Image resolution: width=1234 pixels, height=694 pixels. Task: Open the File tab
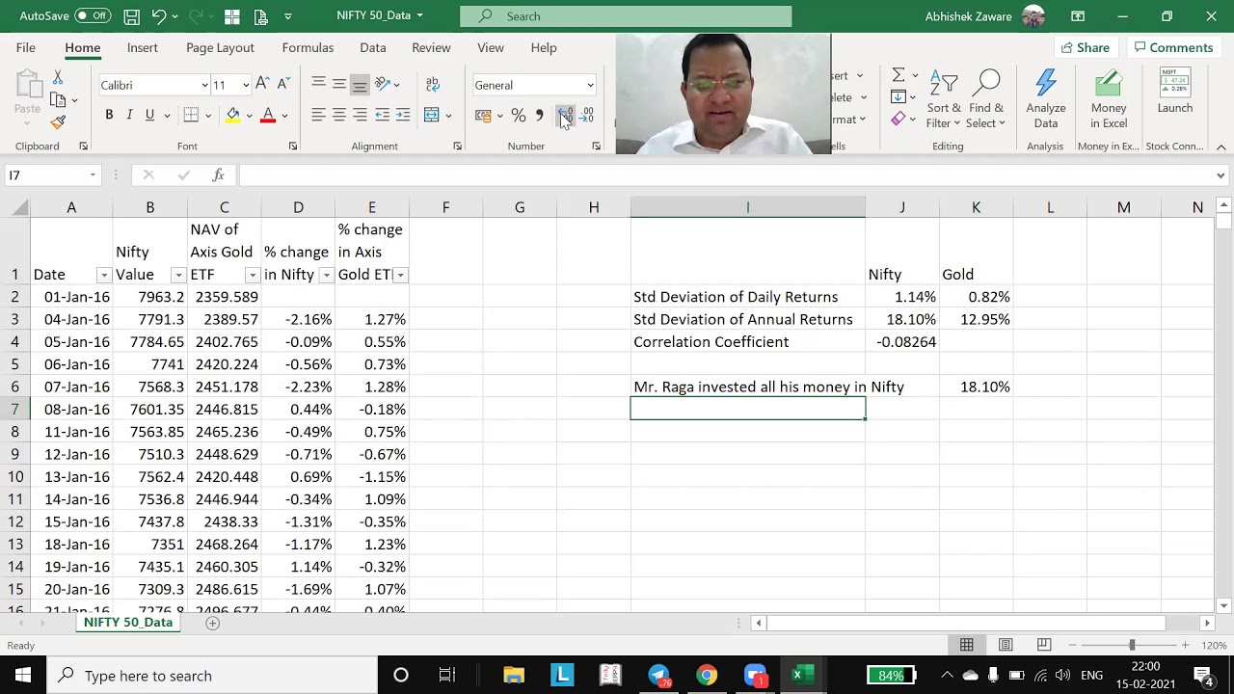coord(26,47)
